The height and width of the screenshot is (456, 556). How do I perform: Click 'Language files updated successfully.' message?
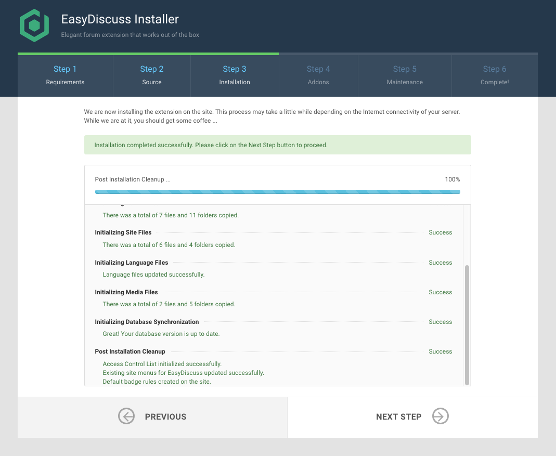153,275
